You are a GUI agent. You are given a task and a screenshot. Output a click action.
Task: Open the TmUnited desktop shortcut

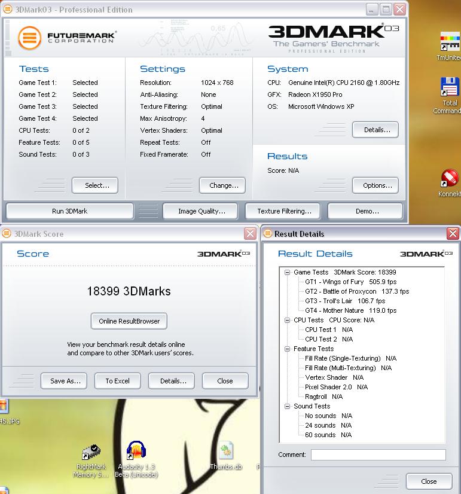click(450, 45)
